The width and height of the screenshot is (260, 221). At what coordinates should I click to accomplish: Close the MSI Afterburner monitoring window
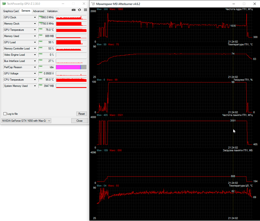[x=254, y=3]
